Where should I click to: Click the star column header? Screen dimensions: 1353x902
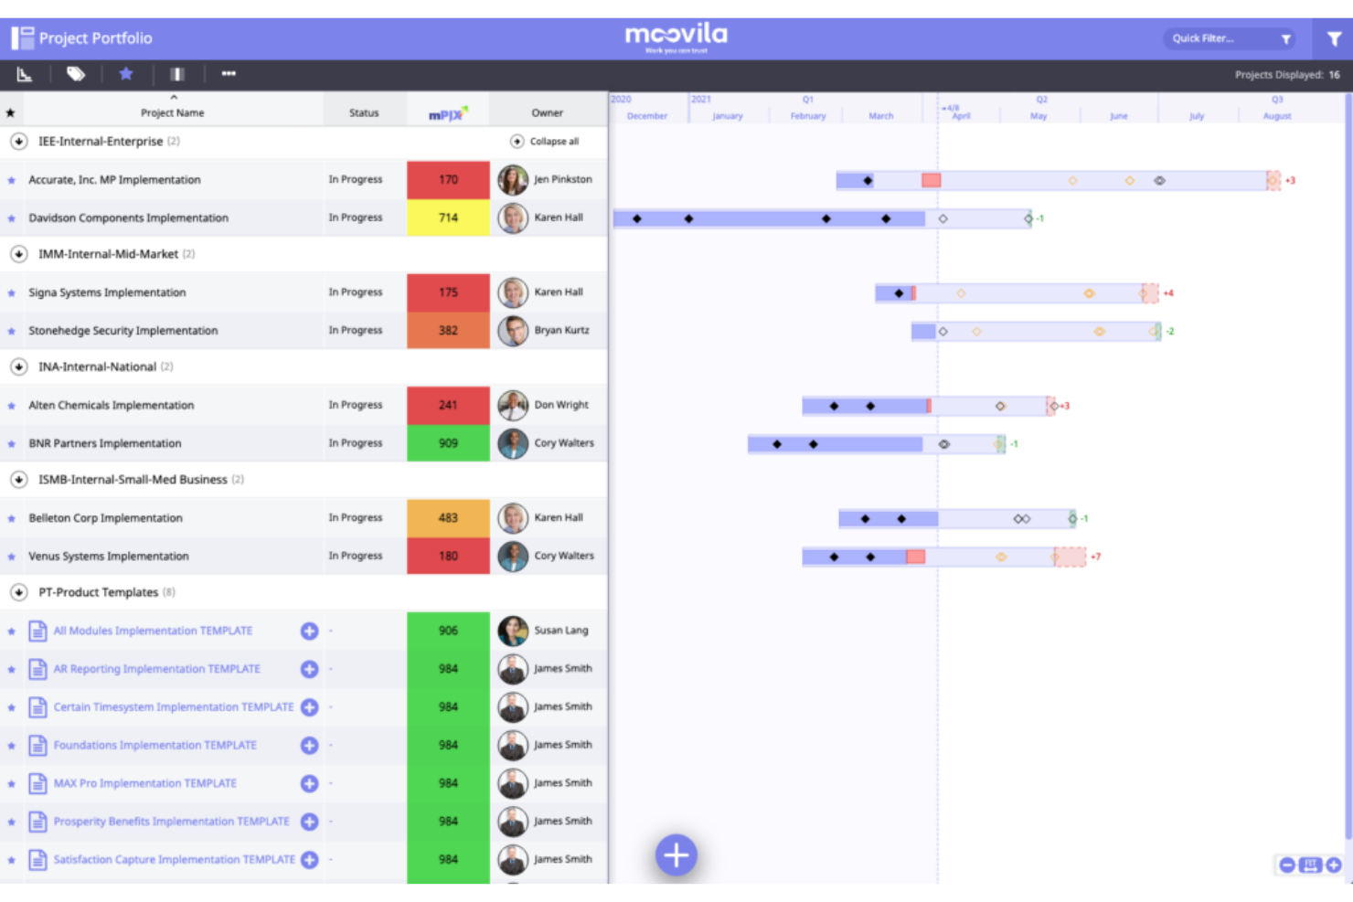click(x=10, y=113)
